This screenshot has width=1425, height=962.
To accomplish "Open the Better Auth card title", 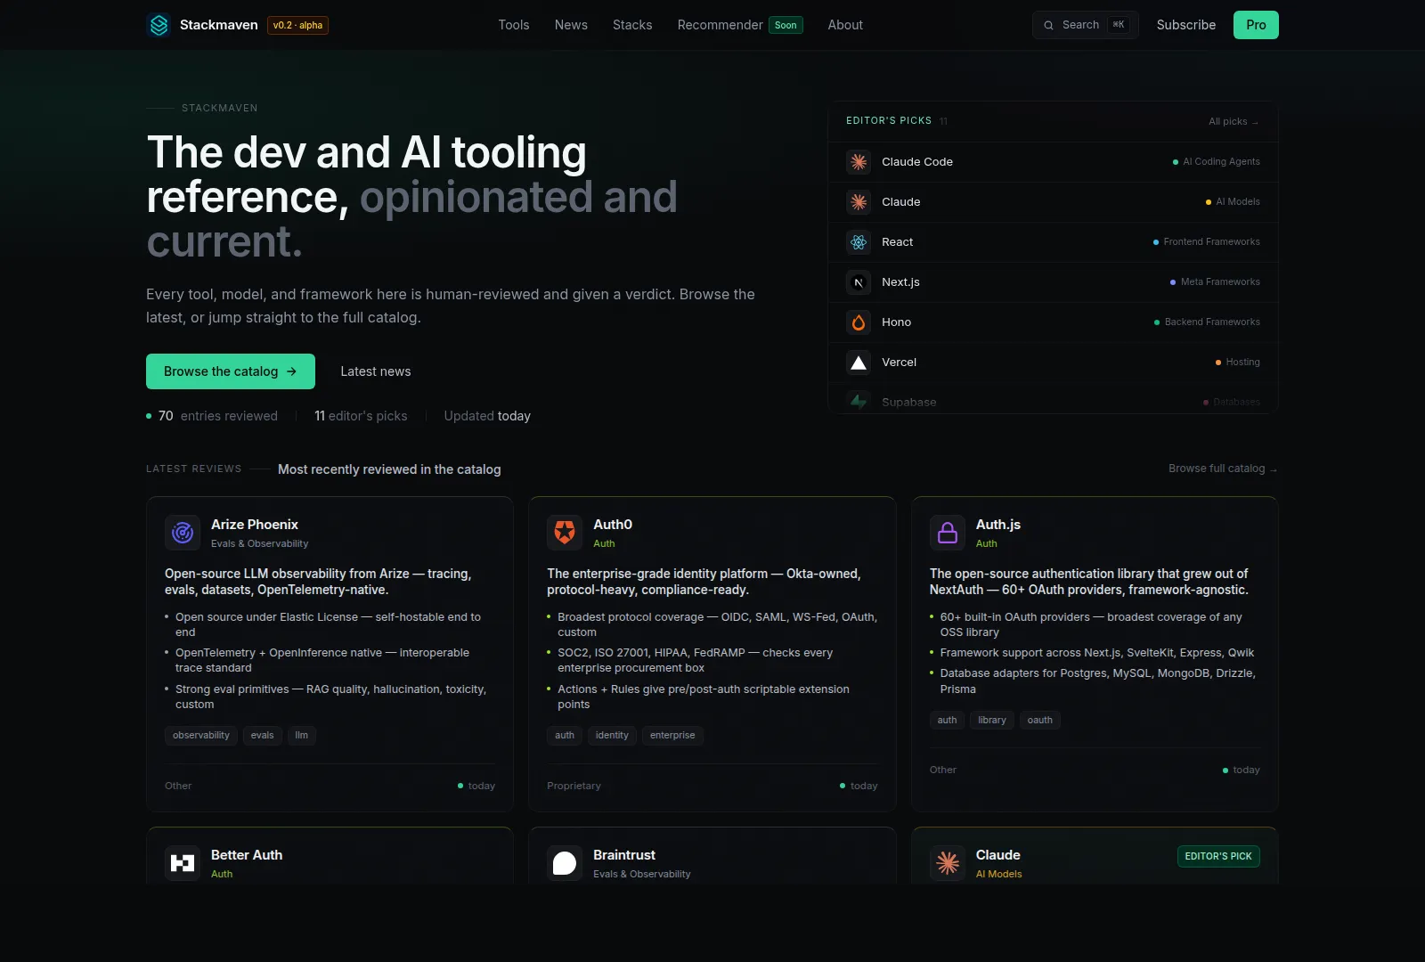I will pyautogui.click(x=247, y=855).
